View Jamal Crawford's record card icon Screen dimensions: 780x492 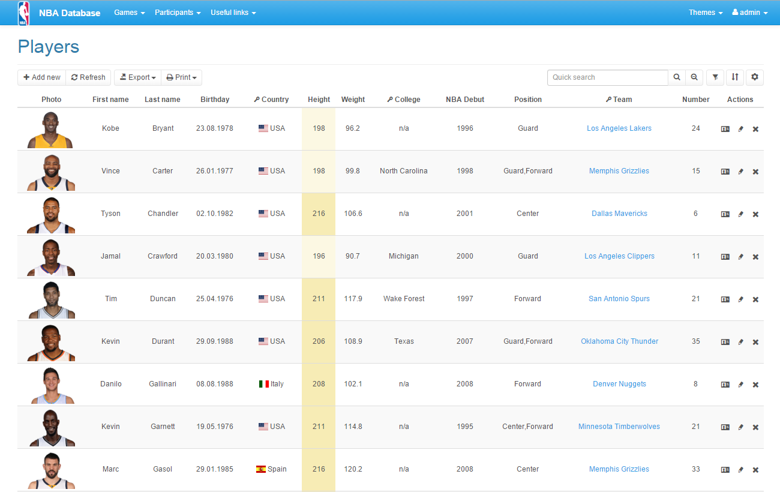pyautogui.click(x=725, y=257)
